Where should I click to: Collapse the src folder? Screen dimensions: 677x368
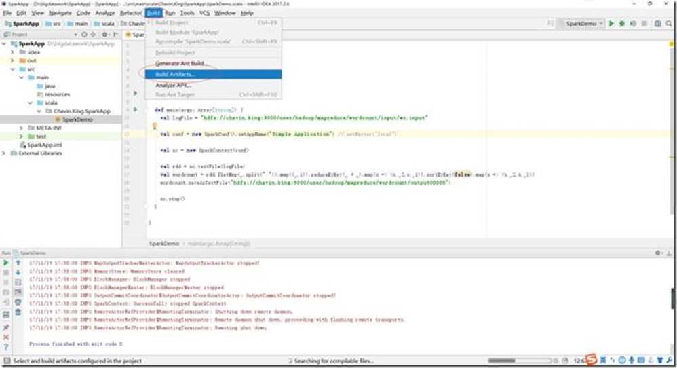tap(12, 69)
